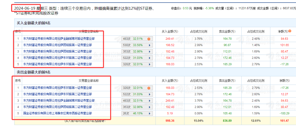Viewport: 296px width, 129px height.
Task: Click the 1.46% share cell
Action: pos(256,45)
